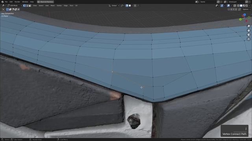Open the Mesh menu
252x141 pixels.
tap(52, 5)
